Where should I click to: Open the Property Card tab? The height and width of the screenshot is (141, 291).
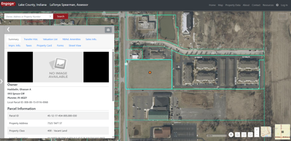click(44, 45)
